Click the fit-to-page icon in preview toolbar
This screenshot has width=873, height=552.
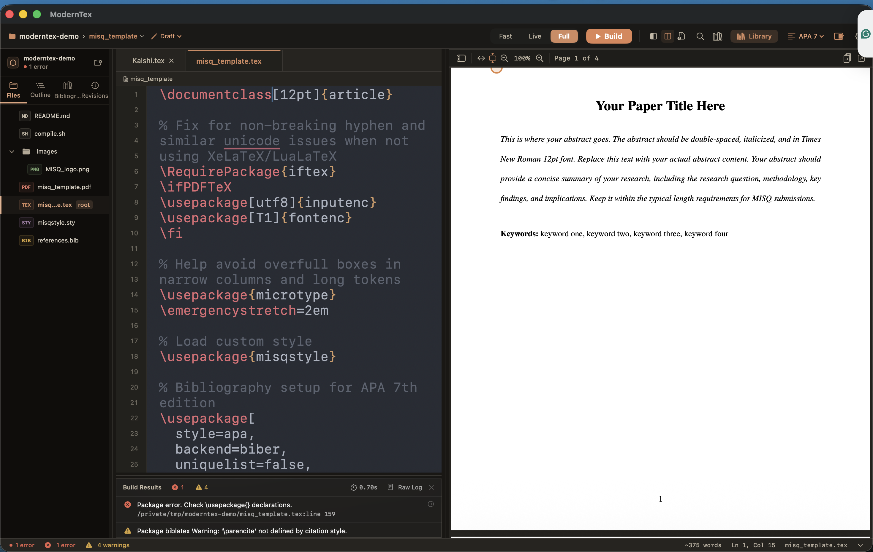492,58
